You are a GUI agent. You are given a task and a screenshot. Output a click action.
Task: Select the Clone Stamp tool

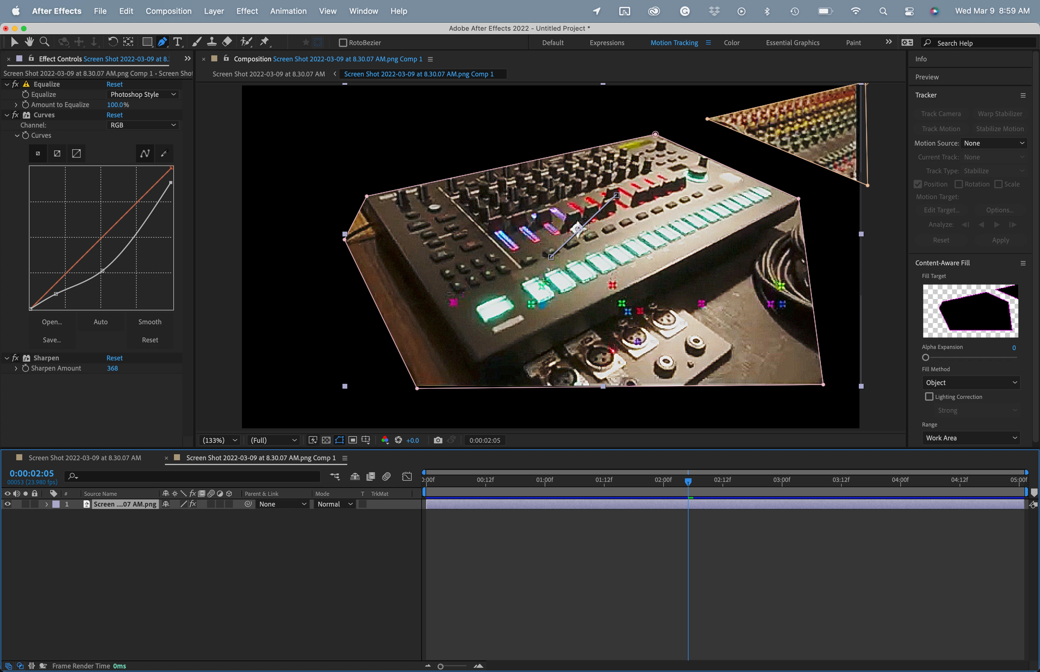(x=212, y=42)
